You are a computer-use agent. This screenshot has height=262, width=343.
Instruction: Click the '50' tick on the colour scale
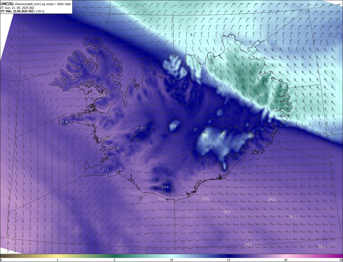(x=341, y=260)
